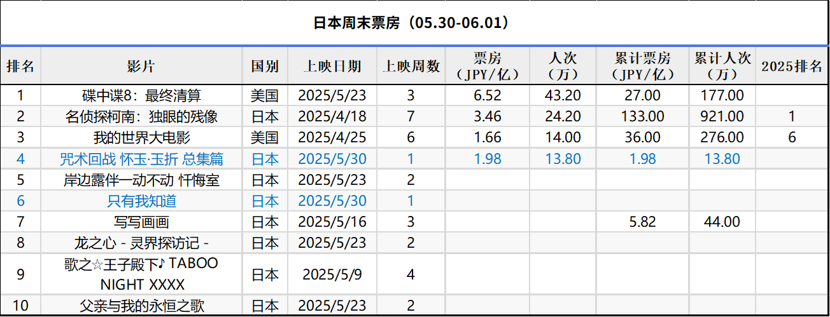This screenshot has width=830, height=317.
Task: Click cumulative box office 36.00
Action: (642, 137)
